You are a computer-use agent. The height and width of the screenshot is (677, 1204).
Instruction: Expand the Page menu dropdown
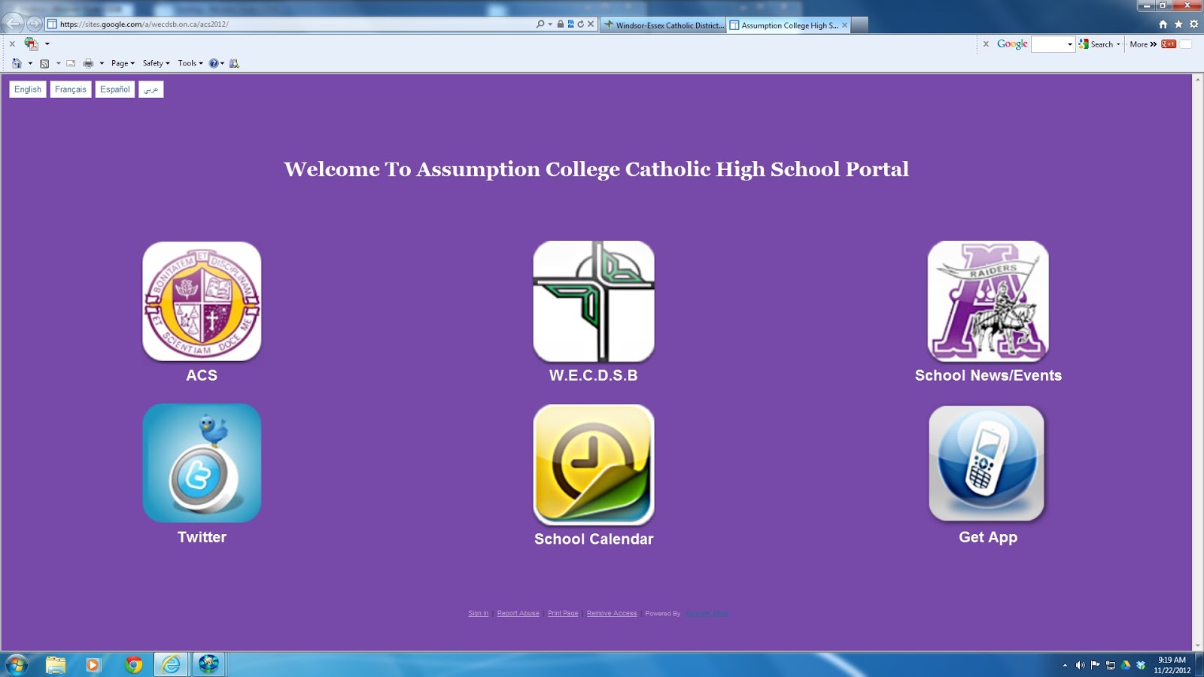[123, 63]
